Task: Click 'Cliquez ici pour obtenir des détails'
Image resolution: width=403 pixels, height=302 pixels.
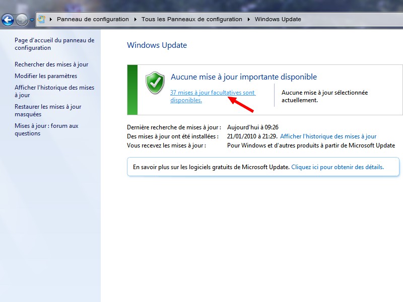Action: tap(337, 167)
